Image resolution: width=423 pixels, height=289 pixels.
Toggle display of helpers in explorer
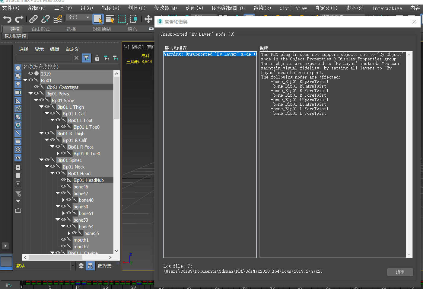pos(18,101)
